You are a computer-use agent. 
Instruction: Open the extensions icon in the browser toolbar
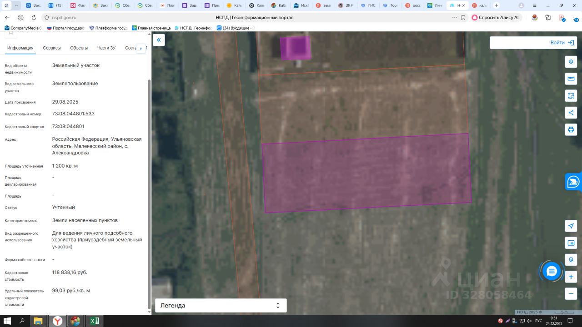(x=548, y=17)
